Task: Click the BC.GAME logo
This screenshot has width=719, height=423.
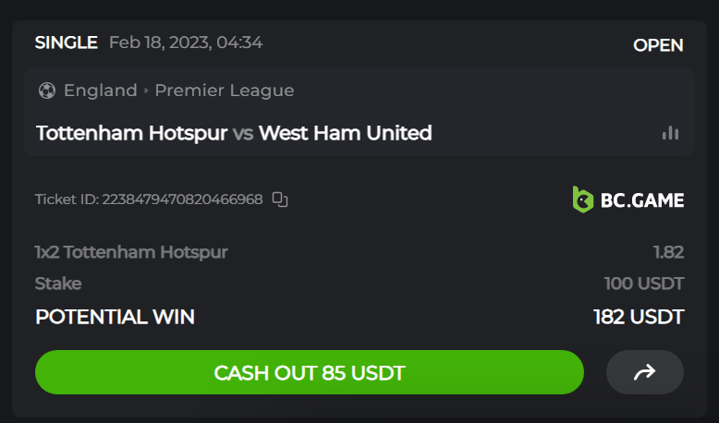Action: [628, 199]
